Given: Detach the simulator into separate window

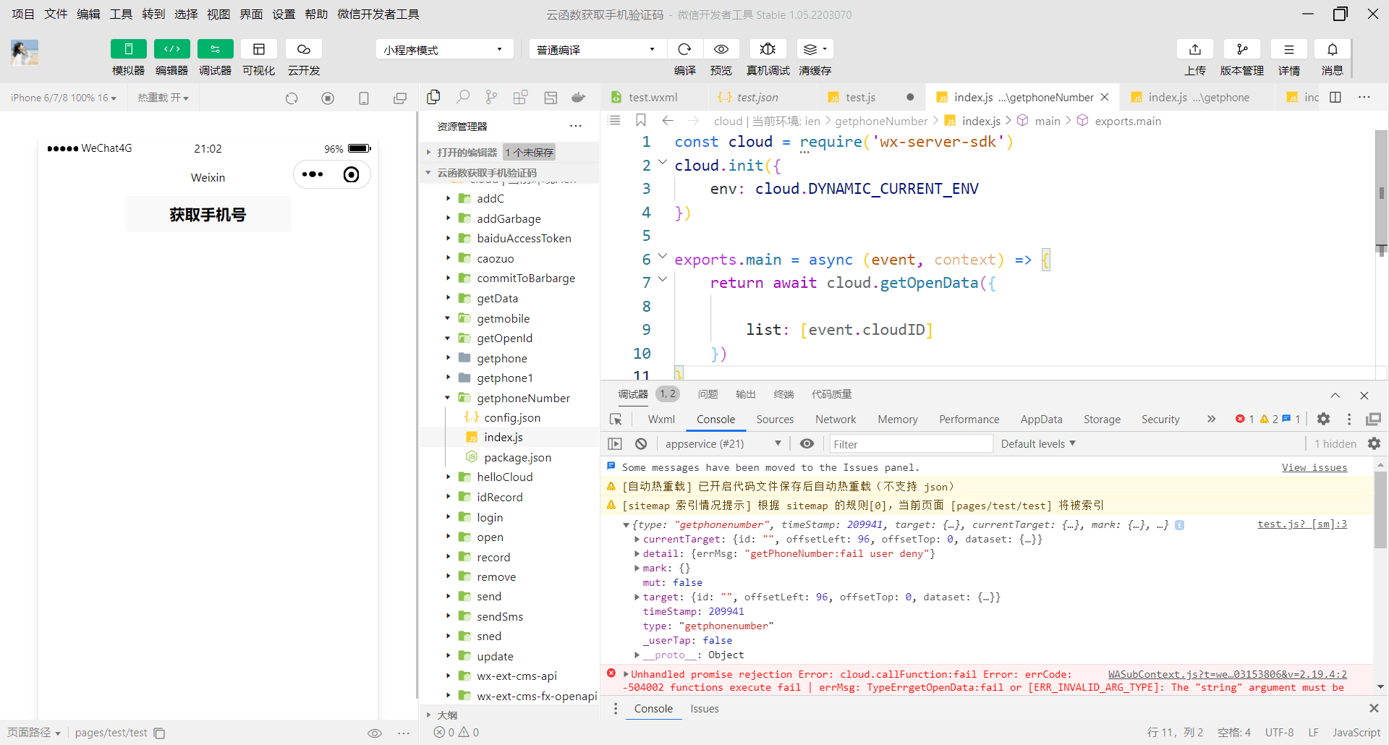Looking at the screenshot, I should click(400, 98).
